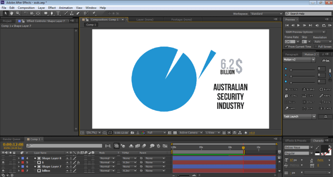
Task: Open Mode dropdown for Shape Layer 8
Action: pos(107,158)
